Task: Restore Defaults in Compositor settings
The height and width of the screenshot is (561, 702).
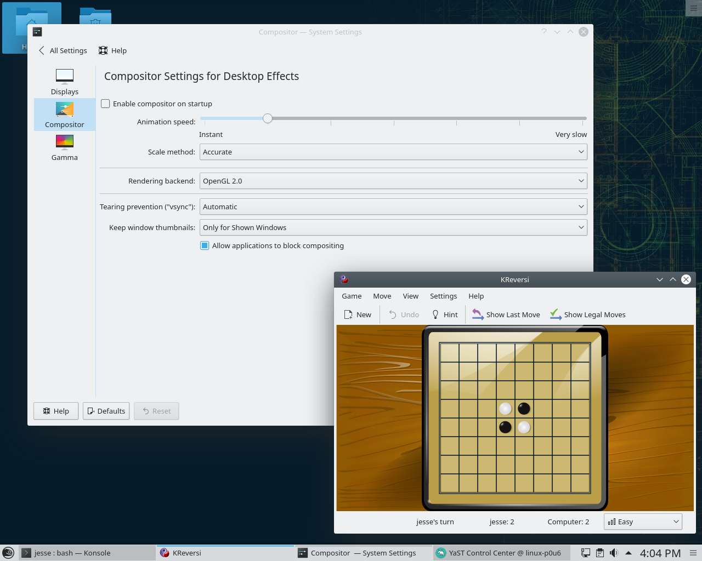Action: point(106,411)
